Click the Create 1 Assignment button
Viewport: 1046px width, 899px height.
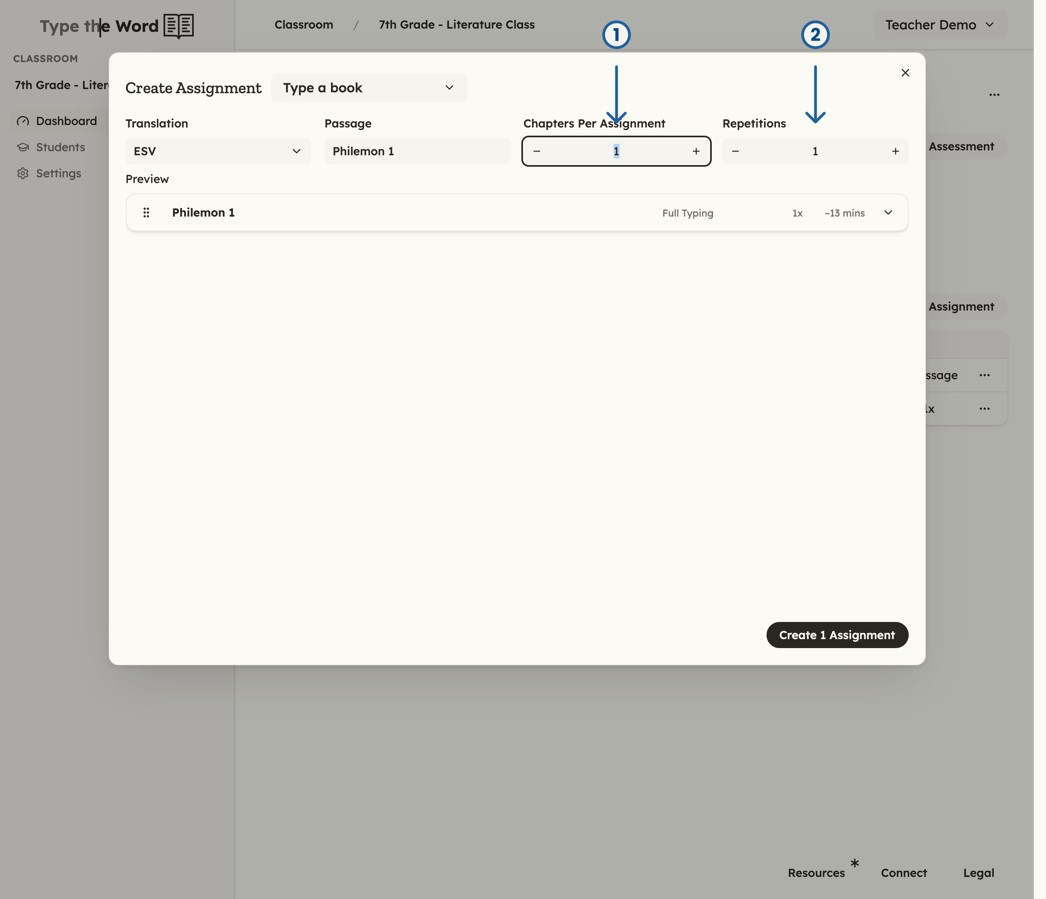tap(837, 635)
